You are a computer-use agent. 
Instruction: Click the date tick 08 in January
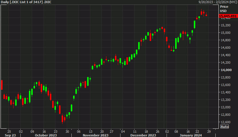176,132
